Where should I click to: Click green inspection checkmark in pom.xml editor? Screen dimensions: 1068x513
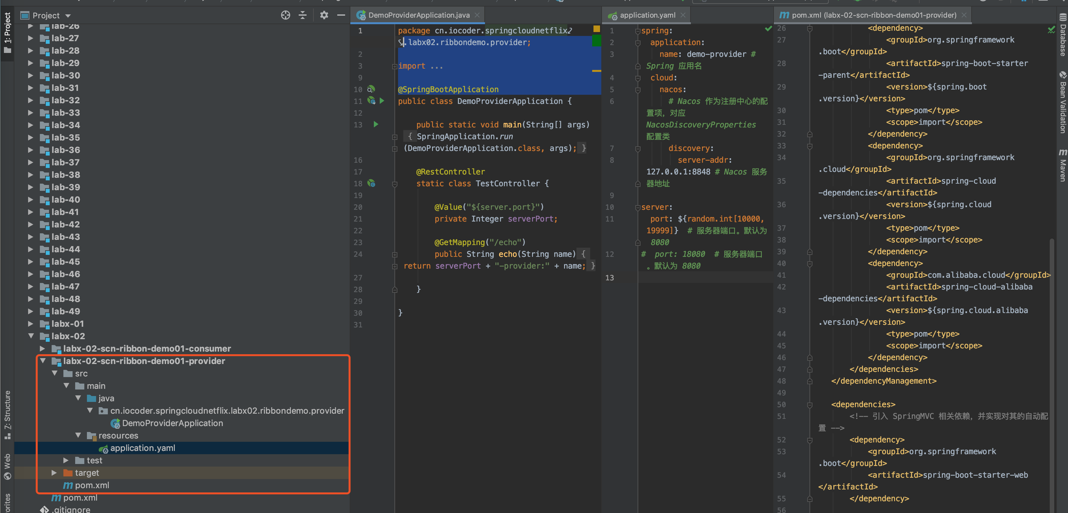tap(1051, 30)
